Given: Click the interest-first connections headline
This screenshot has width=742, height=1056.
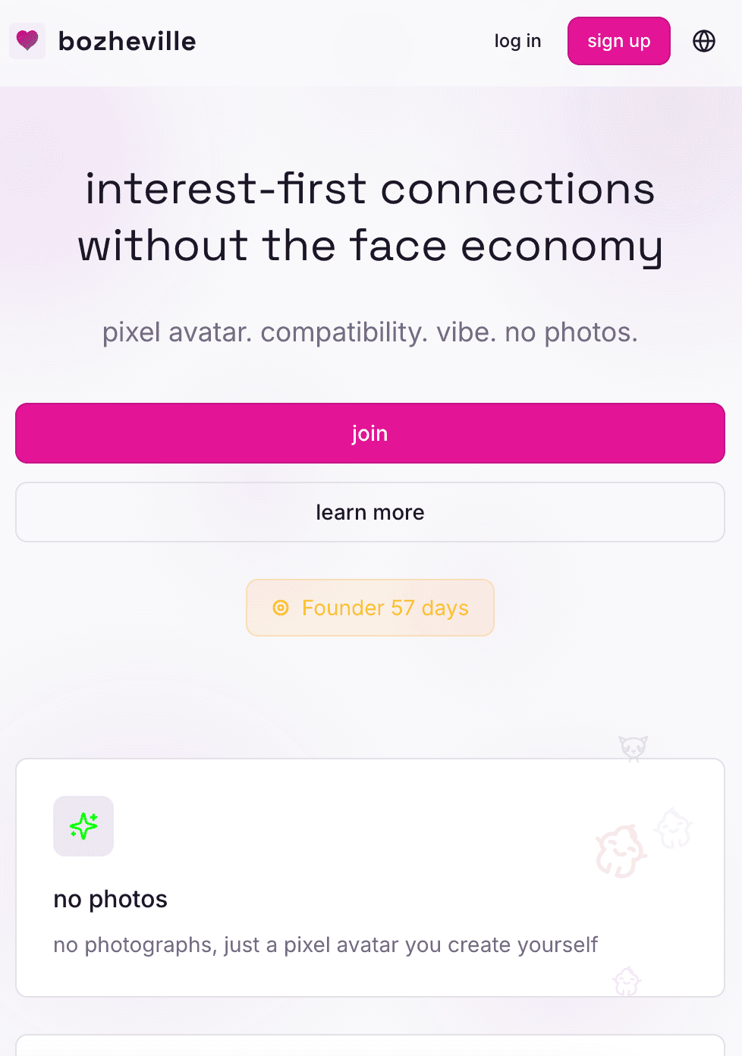Looking at the screenshot, I should coord(370,217).
